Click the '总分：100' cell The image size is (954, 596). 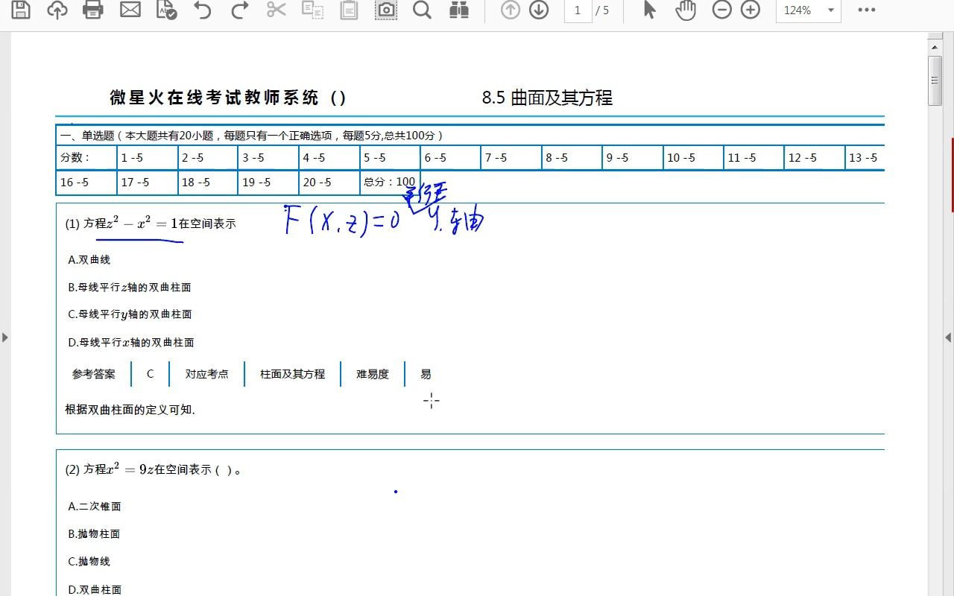[x=389, y=183]
